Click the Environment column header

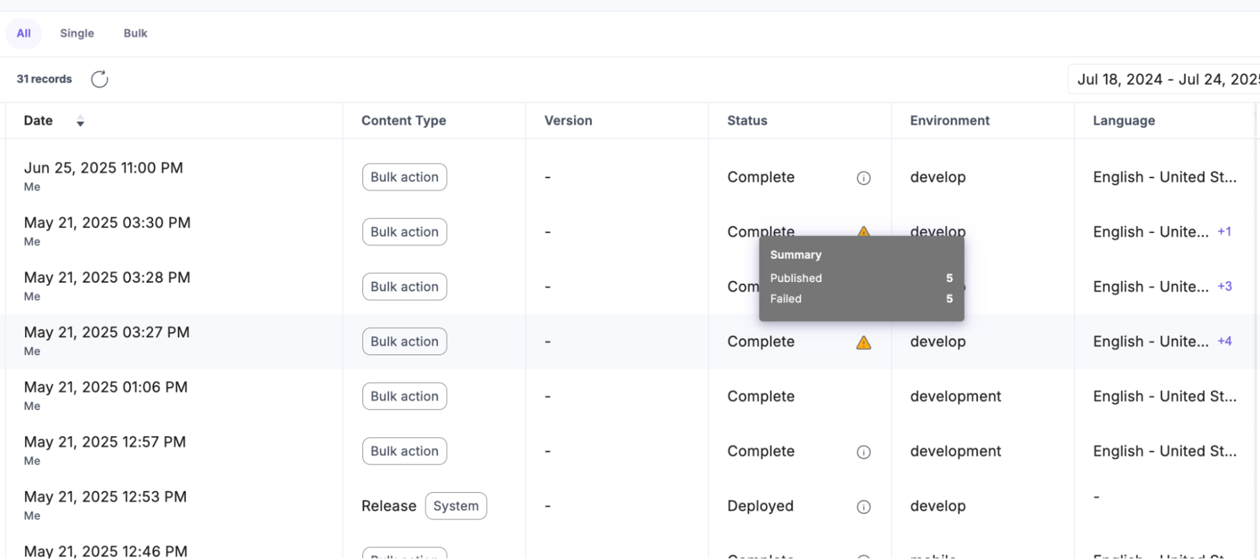tap(949, 121)
